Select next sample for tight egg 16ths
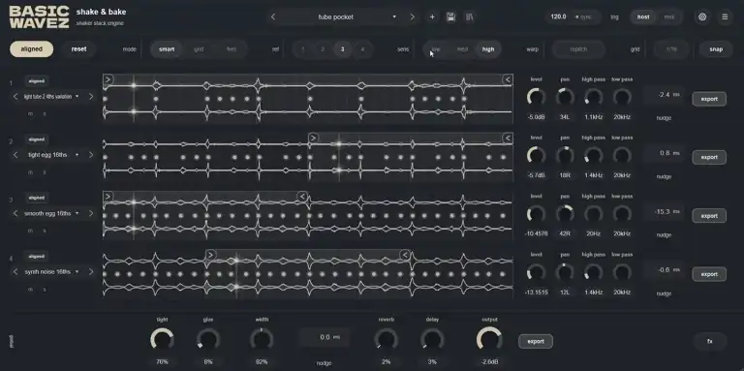 [91, 155]
